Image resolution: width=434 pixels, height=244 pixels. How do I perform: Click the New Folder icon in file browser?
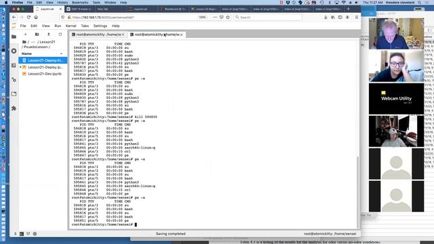pos(37,35)
